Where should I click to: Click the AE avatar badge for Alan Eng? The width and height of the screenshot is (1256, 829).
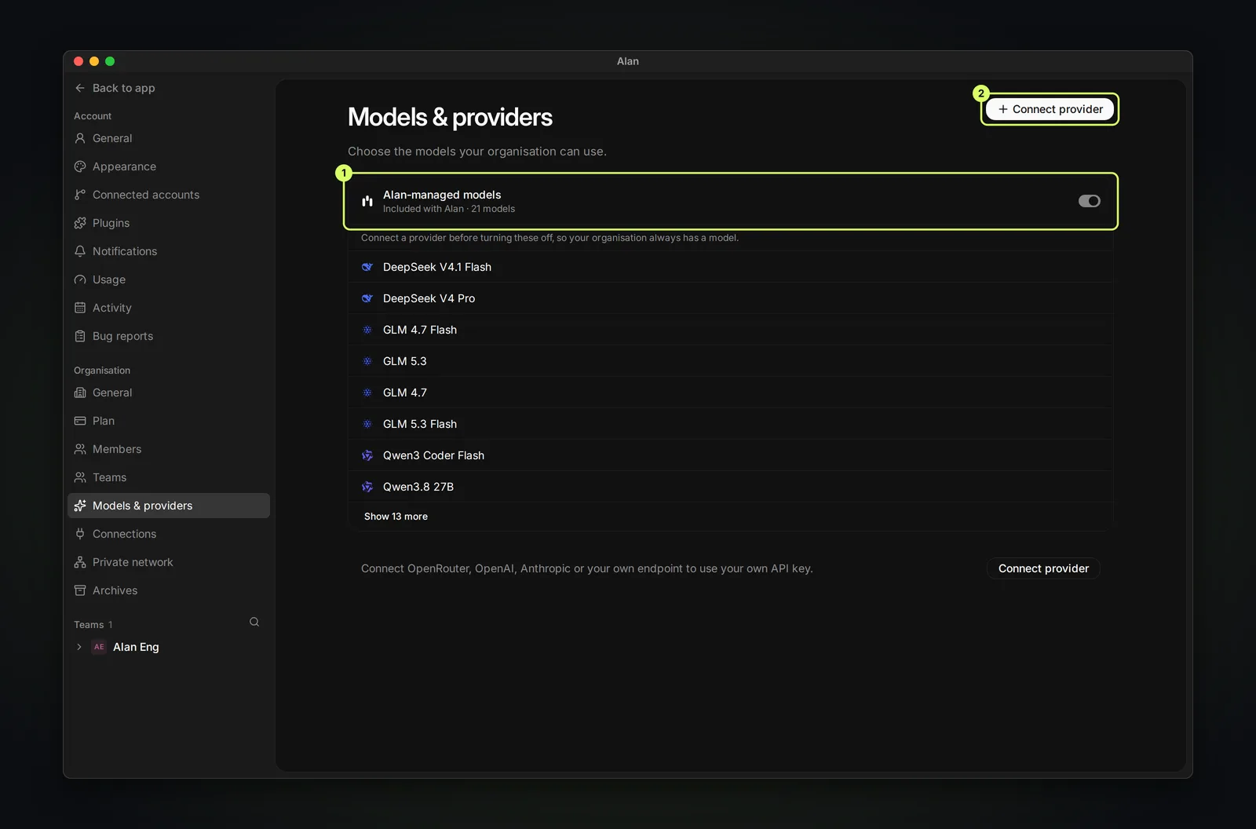point(99,647)
